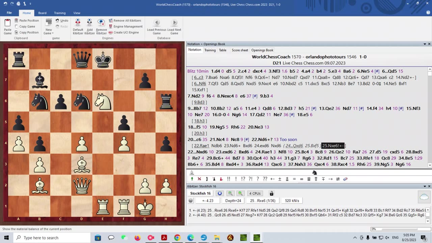Click the black queen on d8
The height and width of the screenshot is (243, 432).
coord(82,59)
